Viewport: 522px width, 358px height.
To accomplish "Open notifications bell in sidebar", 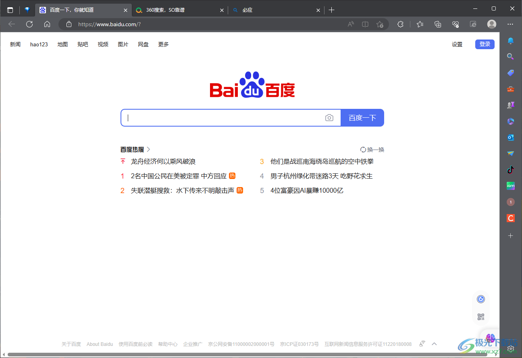I will pos(511,41).
